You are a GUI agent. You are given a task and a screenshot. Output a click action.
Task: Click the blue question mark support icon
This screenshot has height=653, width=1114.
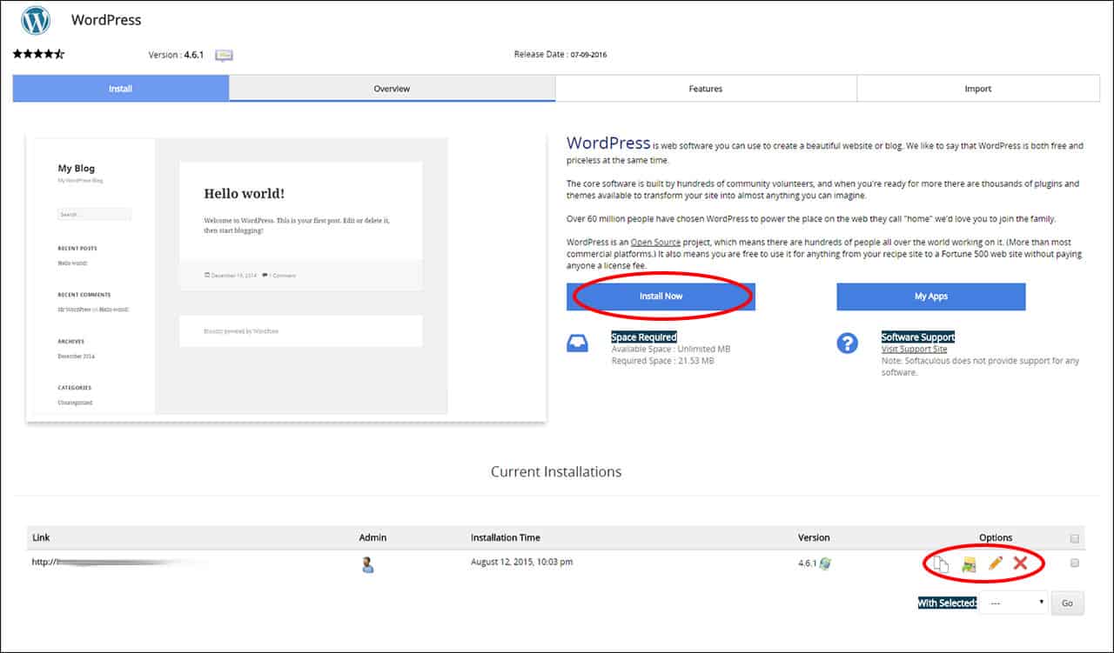(847, 343)
